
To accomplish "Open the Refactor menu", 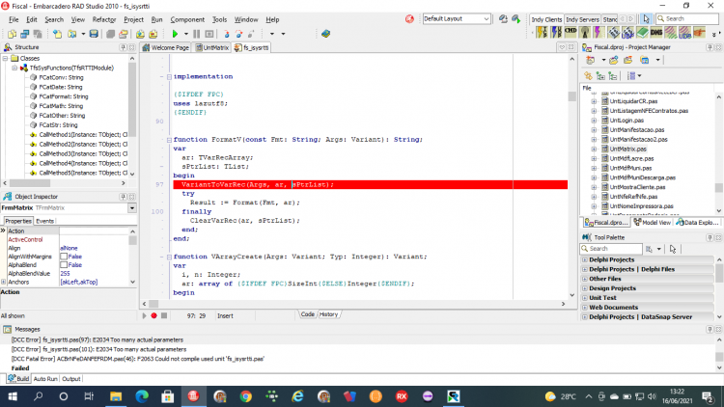I will pyautogui.click(x=104, y=19).
